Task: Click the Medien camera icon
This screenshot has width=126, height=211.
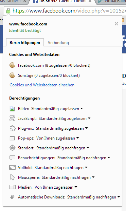Action: [12, 187]
